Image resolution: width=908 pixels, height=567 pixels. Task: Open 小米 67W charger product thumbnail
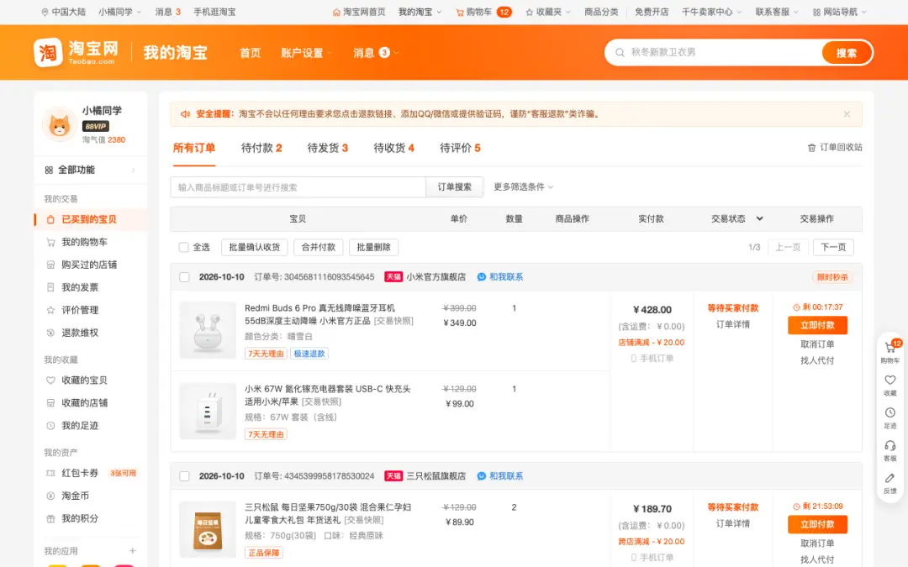pyautogui.click(x=208, y=411)
